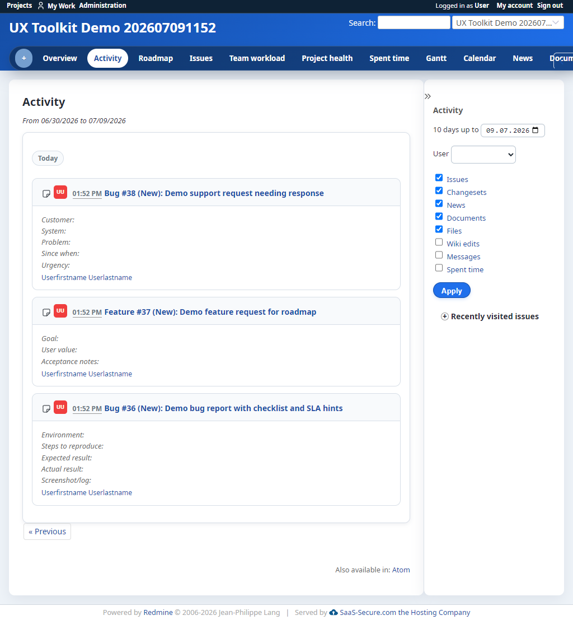Open the Overview tab
This screenshot has height=620, width=573.
coord(60,58)
